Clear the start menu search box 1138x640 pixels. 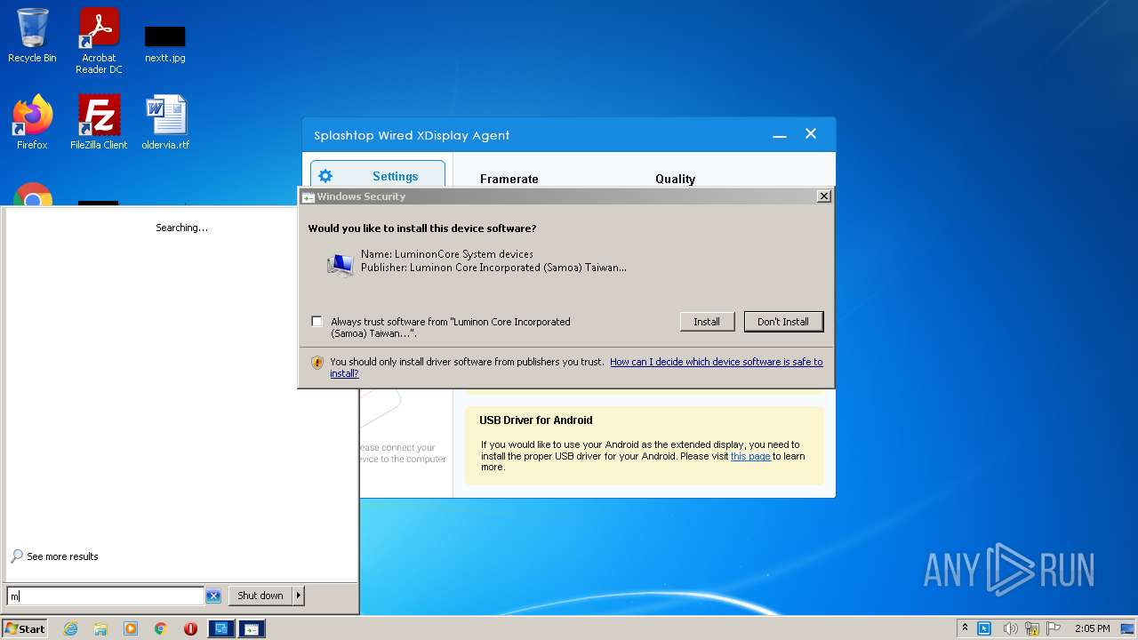coord(213,596)
